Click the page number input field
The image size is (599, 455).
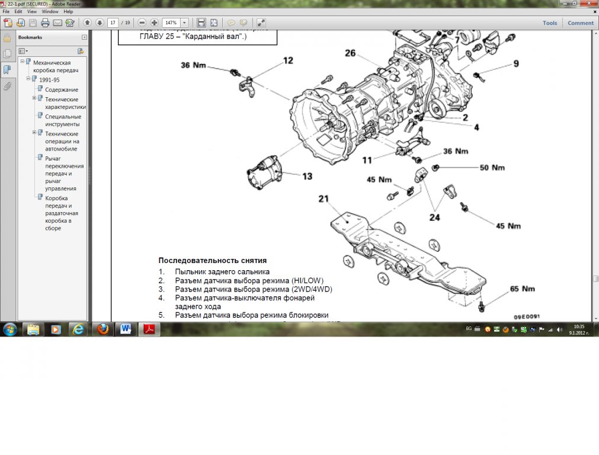pos(113,23)
